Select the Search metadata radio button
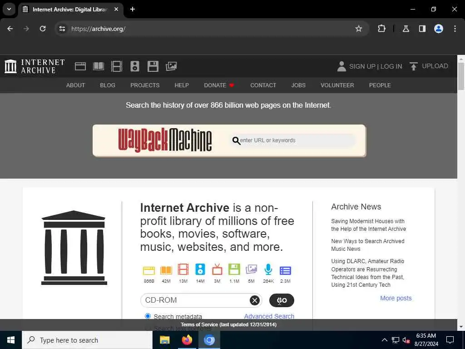This screenshot has width=465, height=349. (x=148, y=316)
